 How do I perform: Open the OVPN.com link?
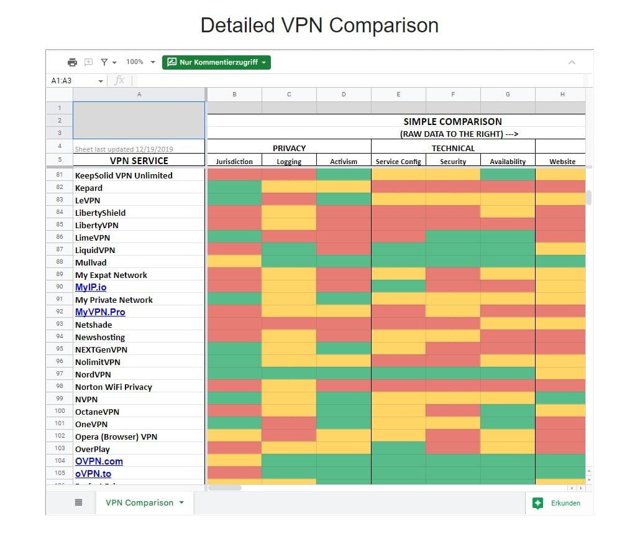click(x=99, y=461)
